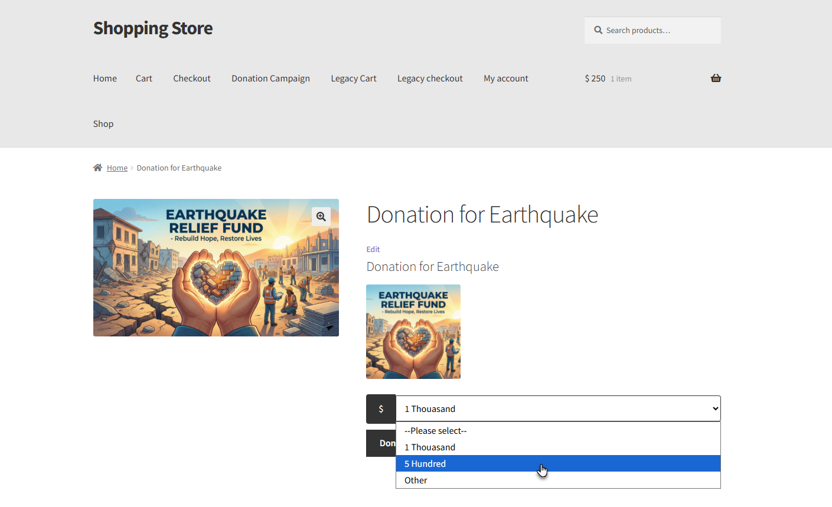Select "5 Hundred" donation option
832x507 pixels.
[x=425, y=464]
